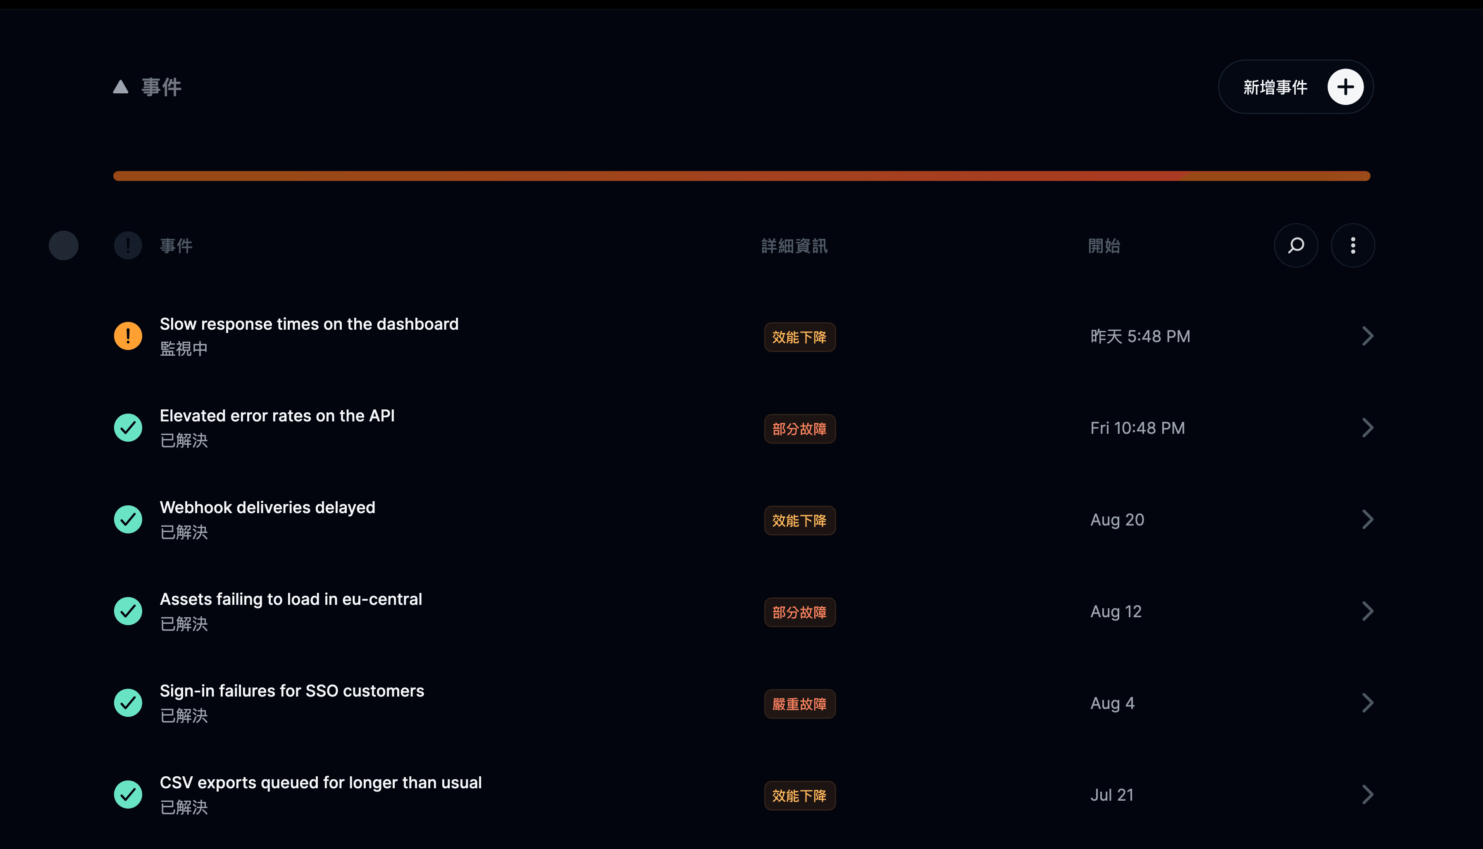The image size is (1483, 849).
Task: Click green check icon for Elevated error rates
Action: [x=128, y=428]
